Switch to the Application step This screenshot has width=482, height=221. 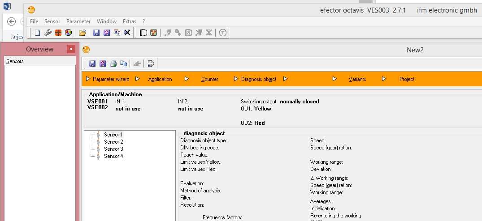[x=160, y=79]
